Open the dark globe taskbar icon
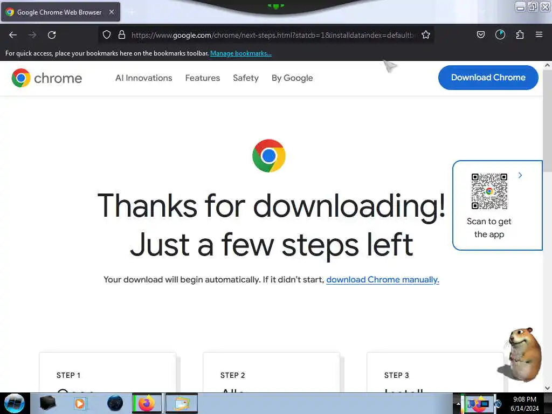This screenshot has width=552, height=414. (115, 403)
